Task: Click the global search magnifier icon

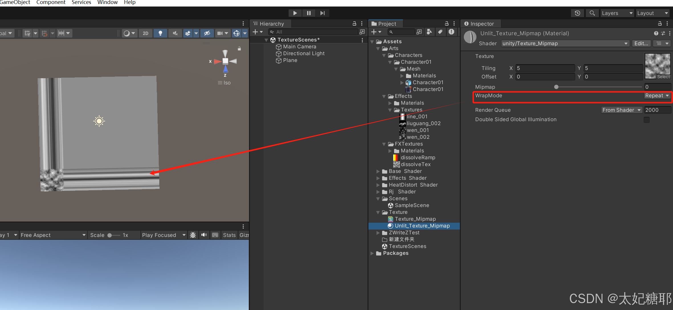Action: click(592, 13)
